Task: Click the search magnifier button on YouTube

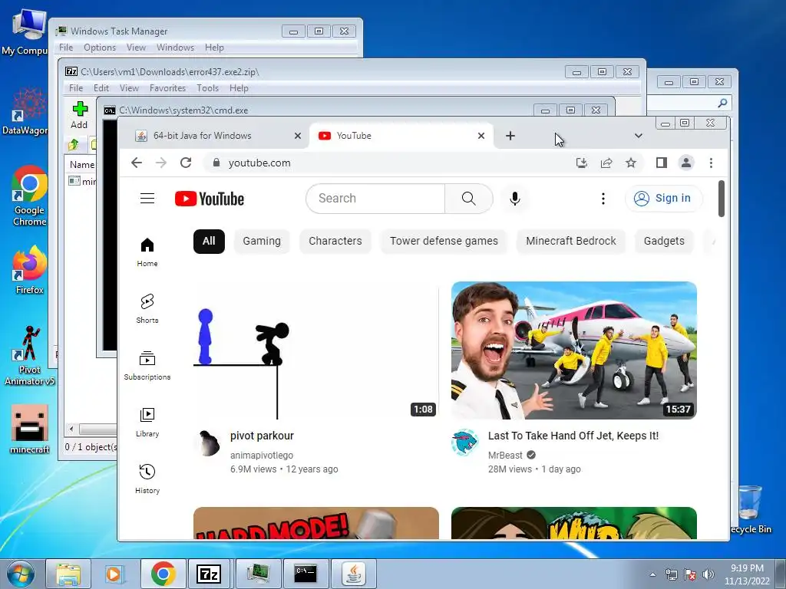Action: click(x=469, y=199)
